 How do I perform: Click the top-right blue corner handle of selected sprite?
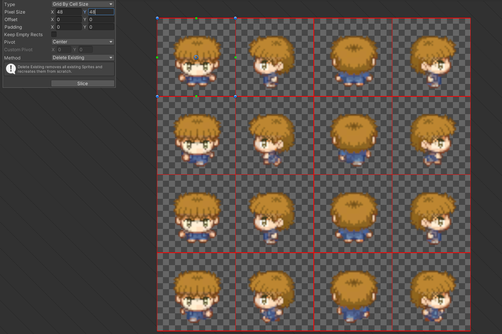click(x=235, y=18)
